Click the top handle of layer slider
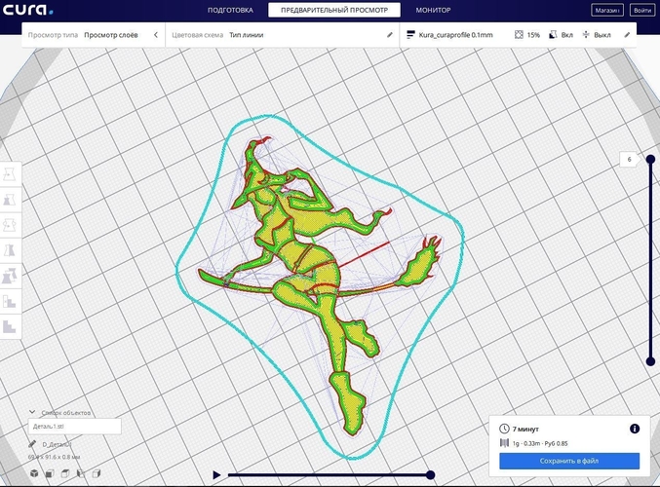This screenshot has height=487, width=660. (x=650, y=159)
